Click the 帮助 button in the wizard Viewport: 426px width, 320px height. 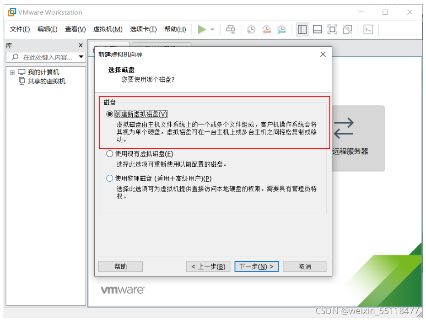[x=121, y=266]
